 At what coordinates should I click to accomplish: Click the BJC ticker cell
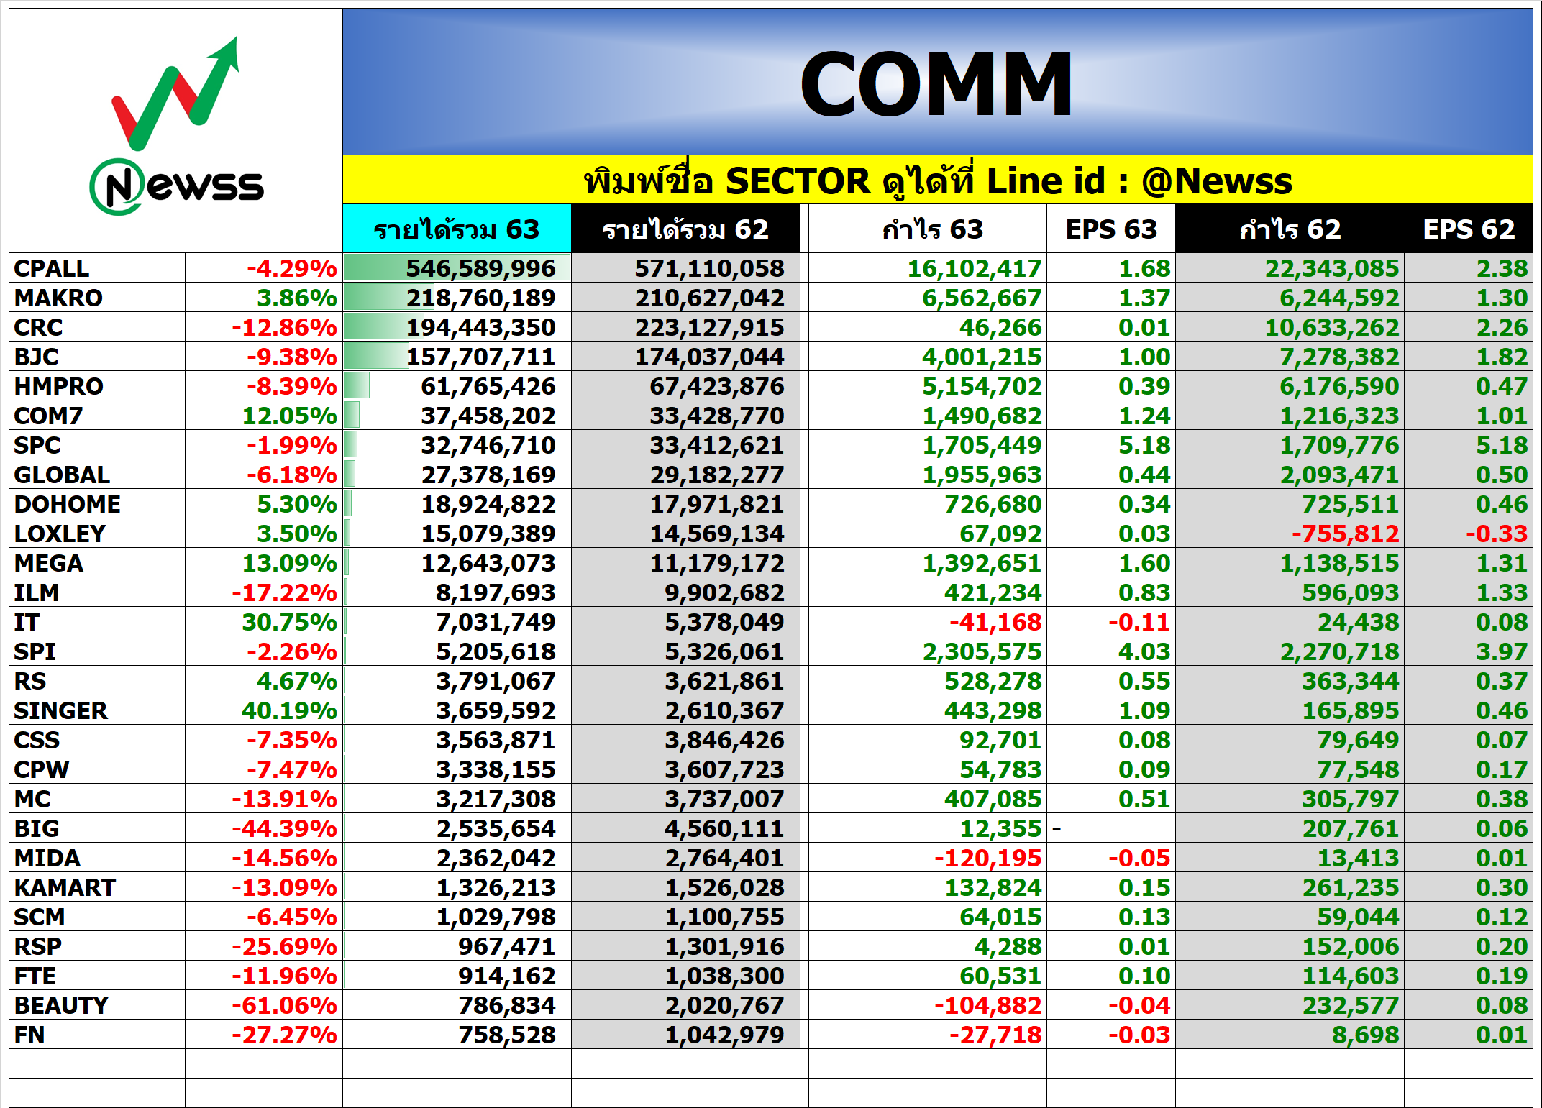tap(97, 357)
